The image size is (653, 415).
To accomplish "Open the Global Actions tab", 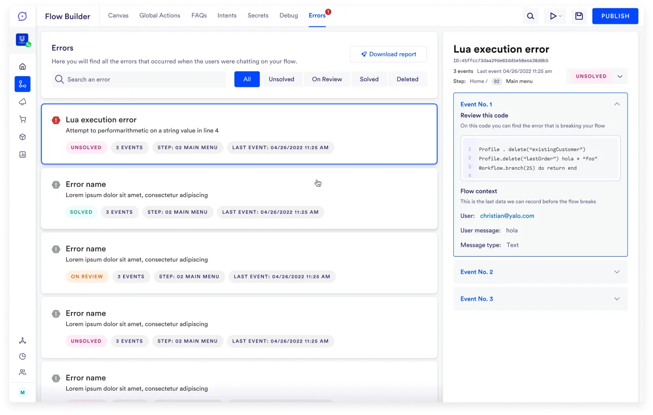I will [x=160, y=16].
